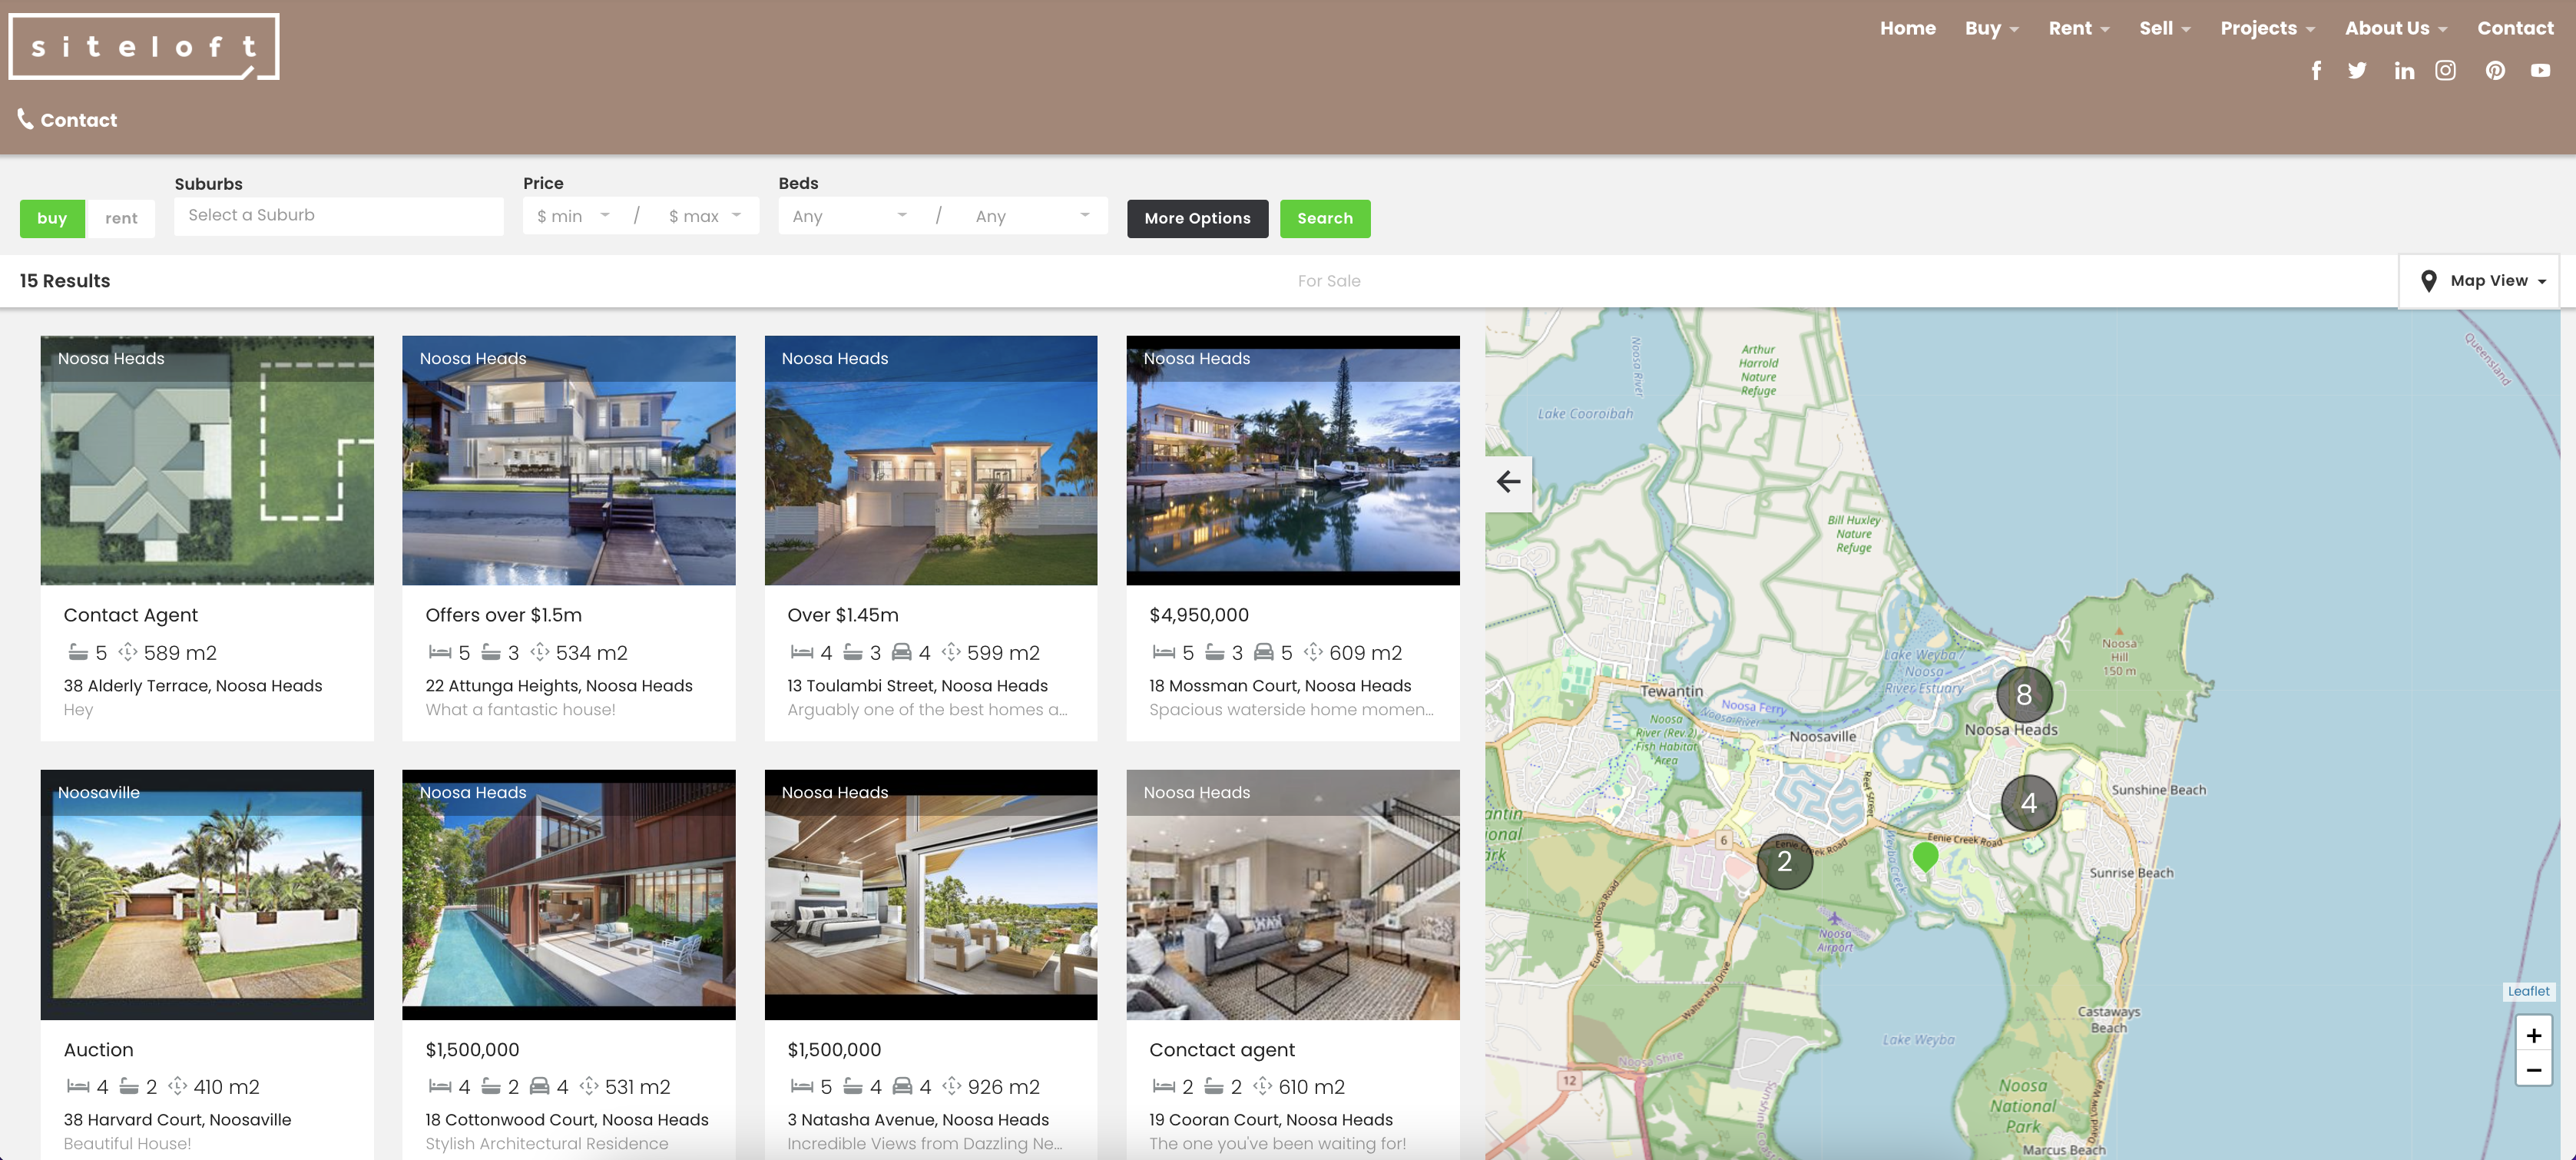This screenshot has width=2576, height=1160.
Task: Open the Twitter social icon
Action: click(2357, 70)
